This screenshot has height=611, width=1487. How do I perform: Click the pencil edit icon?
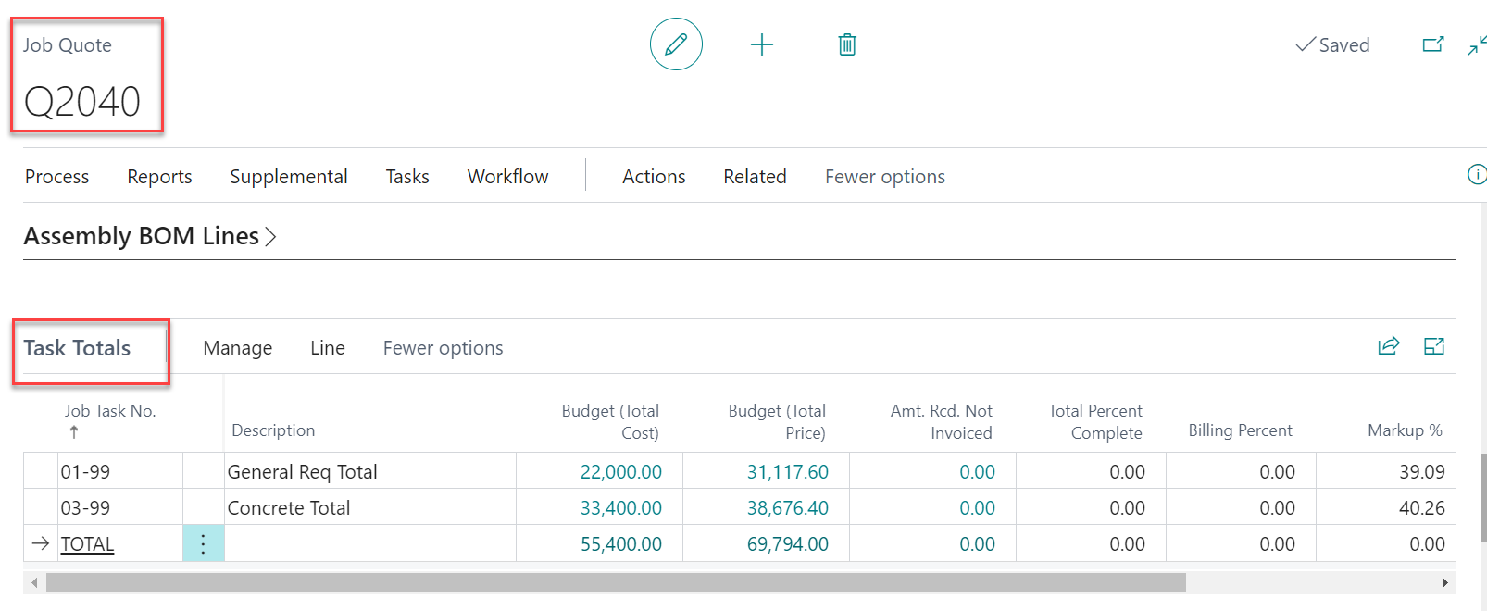[676, 44]
